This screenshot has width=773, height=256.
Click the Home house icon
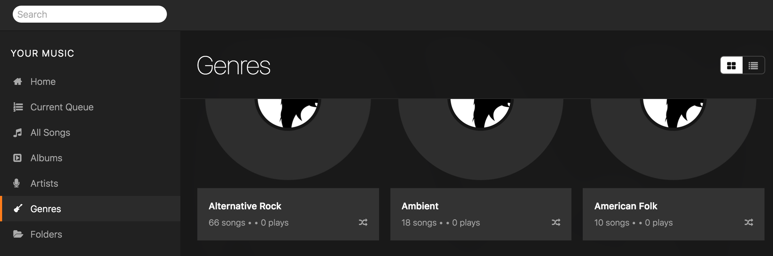point(18,82)
